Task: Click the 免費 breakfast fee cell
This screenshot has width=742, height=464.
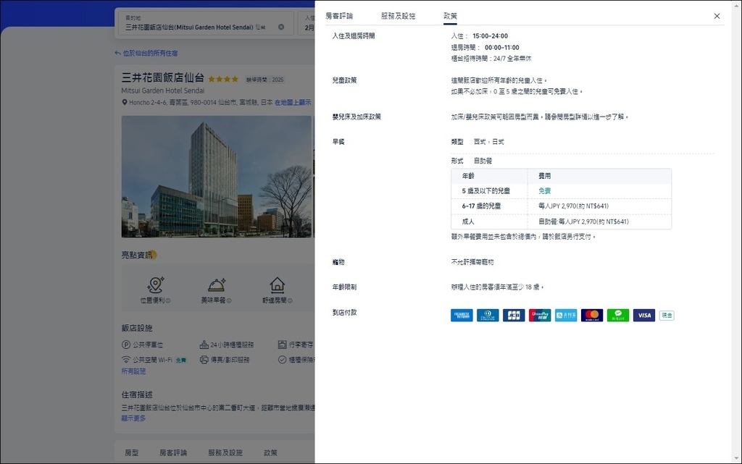Action: click(x=545, y=191)
